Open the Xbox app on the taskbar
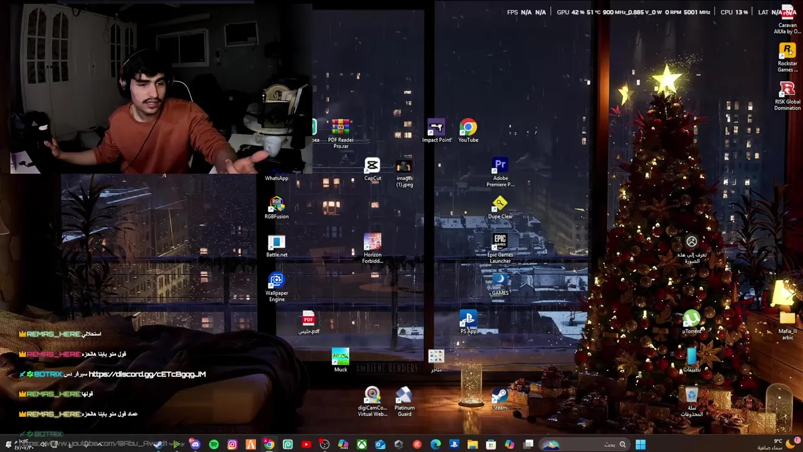Screen dimensions: 803x452 pos(361,444)
